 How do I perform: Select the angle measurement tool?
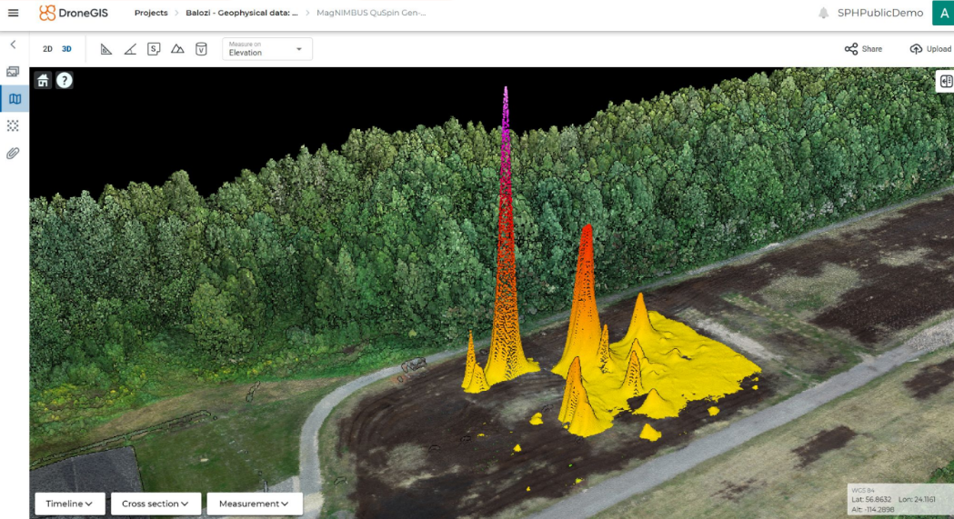point(130,49)
